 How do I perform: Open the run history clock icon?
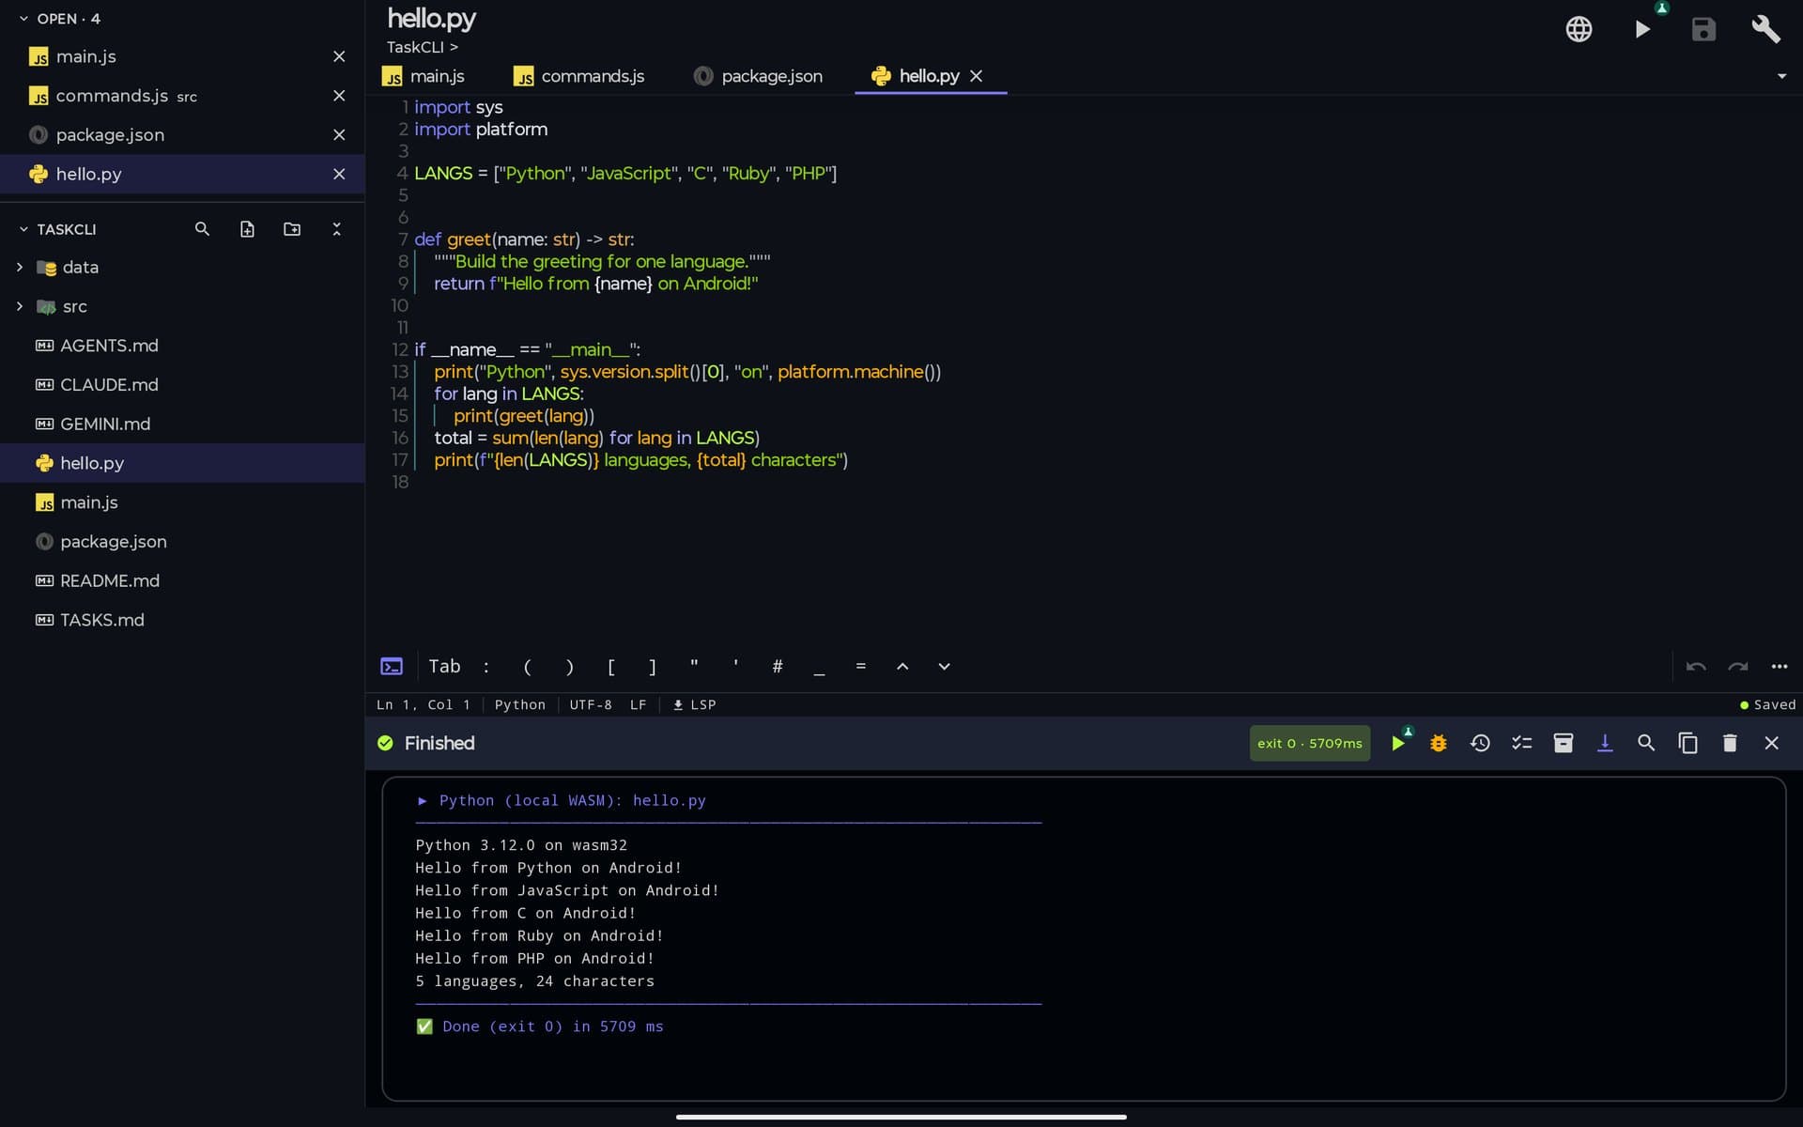pyautogui.click(x=1480, y=743)
